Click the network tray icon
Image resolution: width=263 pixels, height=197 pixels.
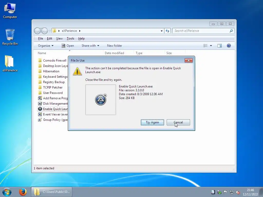click(x=231, y=192)
